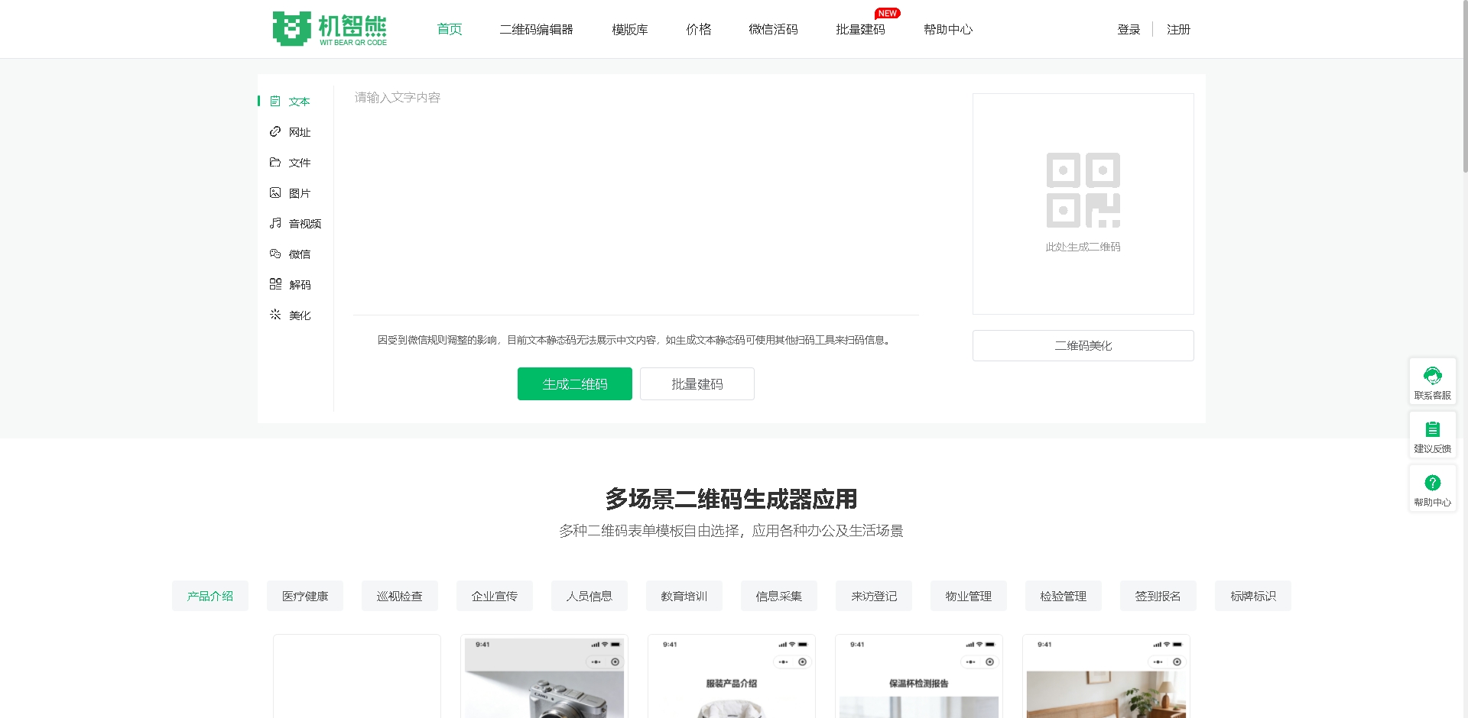The width and height of the screenshot is (1468, 718).
Task: Select the 解码 decode icon in sidebar
Action: [x=275, y=285]
